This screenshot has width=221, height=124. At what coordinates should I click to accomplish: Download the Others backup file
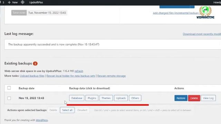click(x=135, y=98)
